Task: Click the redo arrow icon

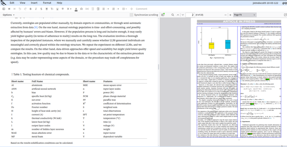Action: pos(25,9)
